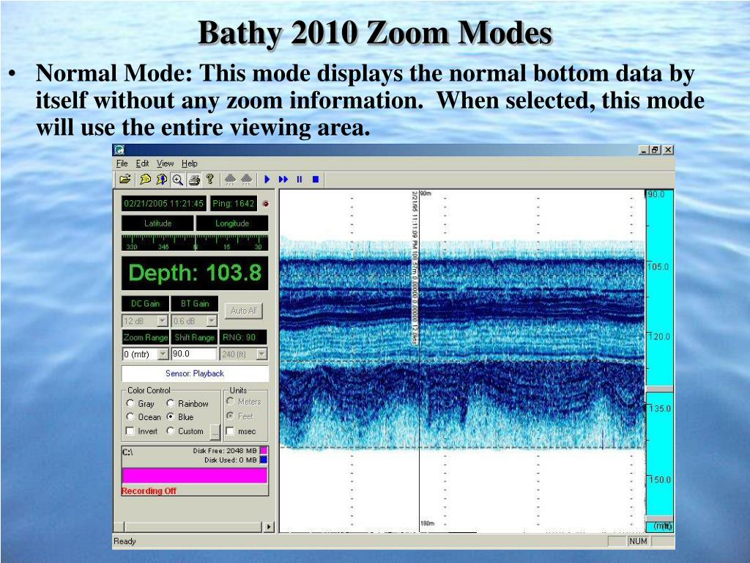The width and height of the screenshot is (750, 563).
Task: Open the File menu
Action: pos(122,163)
